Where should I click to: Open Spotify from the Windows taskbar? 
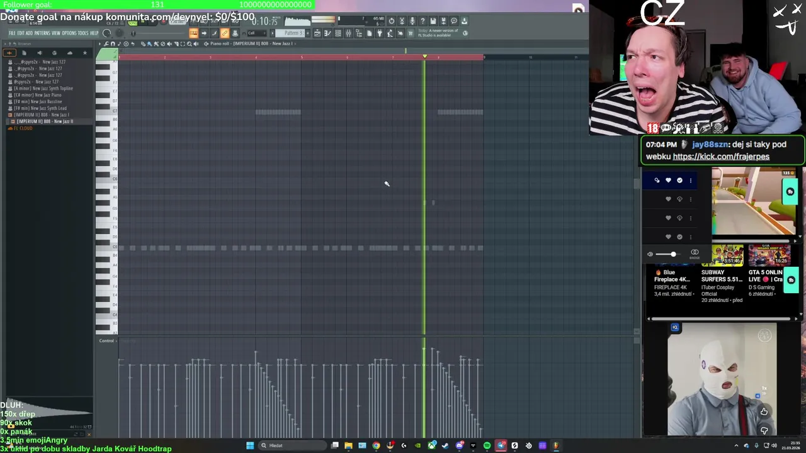487,445
